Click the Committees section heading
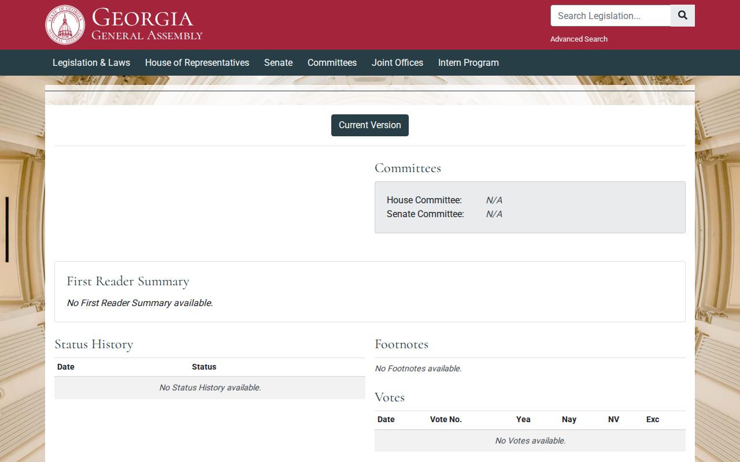Image resolution: width=740 pixels, height=462 pixels. point(408,168)
